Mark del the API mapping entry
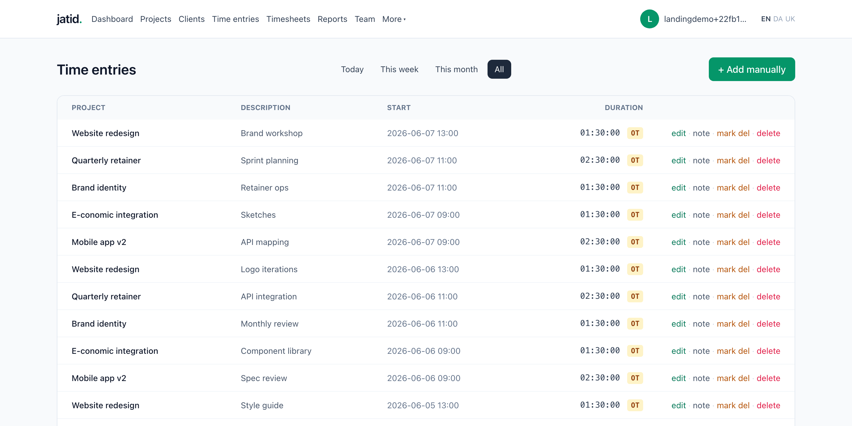The image size is (852, 426). pos(733,242)
